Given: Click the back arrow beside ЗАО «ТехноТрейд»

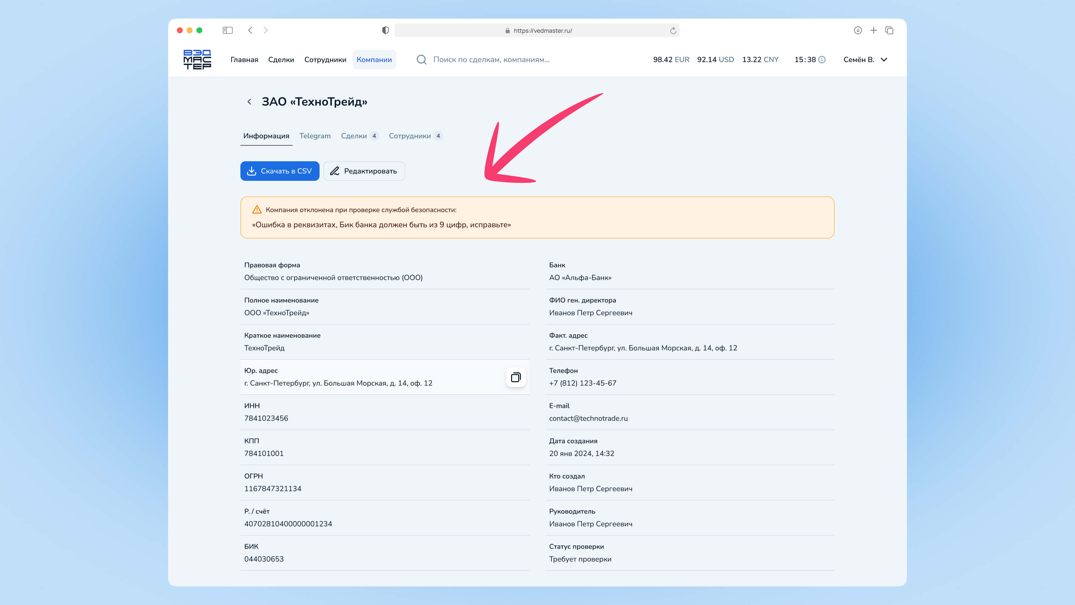Looking at the screenshot, I should tap(249, 101).
